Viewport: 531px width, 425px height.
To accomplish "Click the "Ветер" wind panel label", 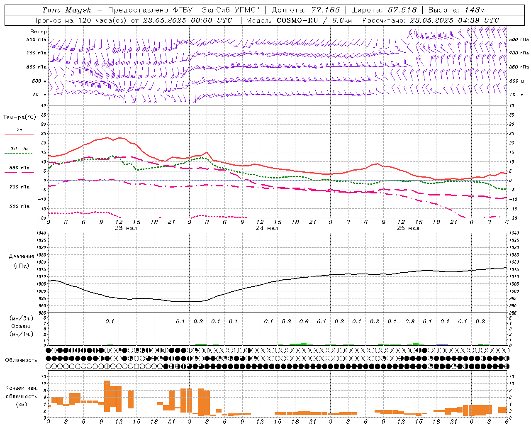I will click(39, 32).
